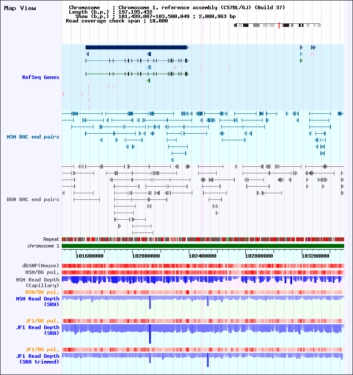Click the 'Read coverage check span : 10,000' text
353x375 pixels.
tap(116, 21)
